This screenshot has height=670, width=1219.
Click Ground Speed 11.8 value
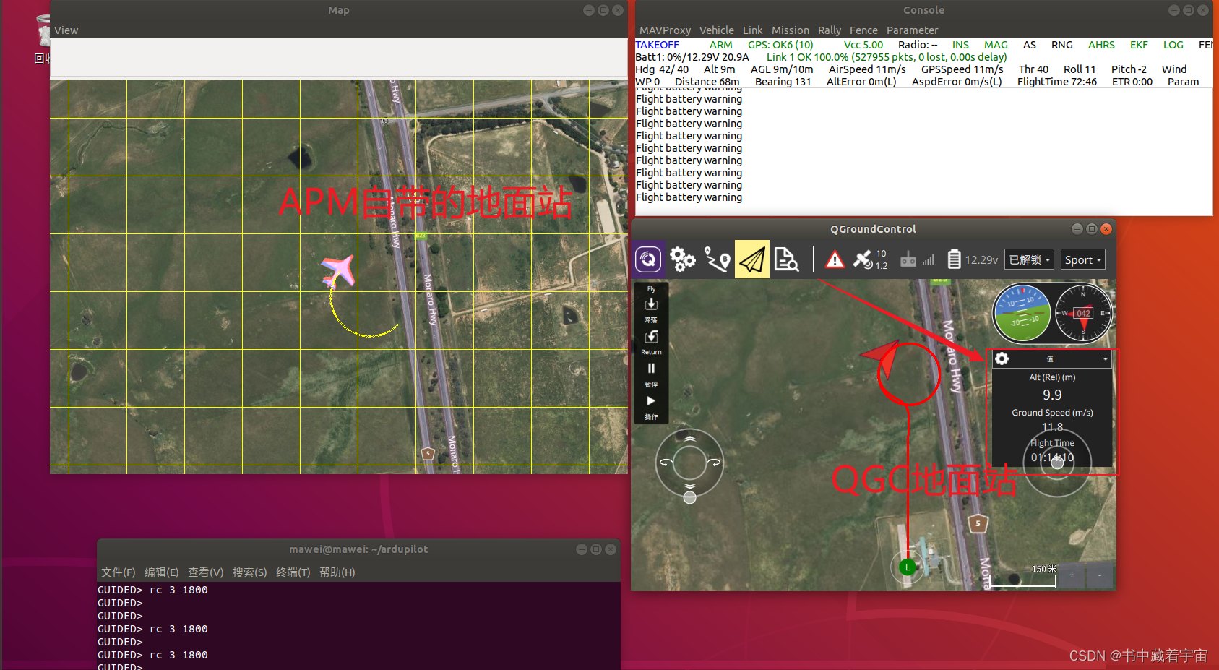1052,427
